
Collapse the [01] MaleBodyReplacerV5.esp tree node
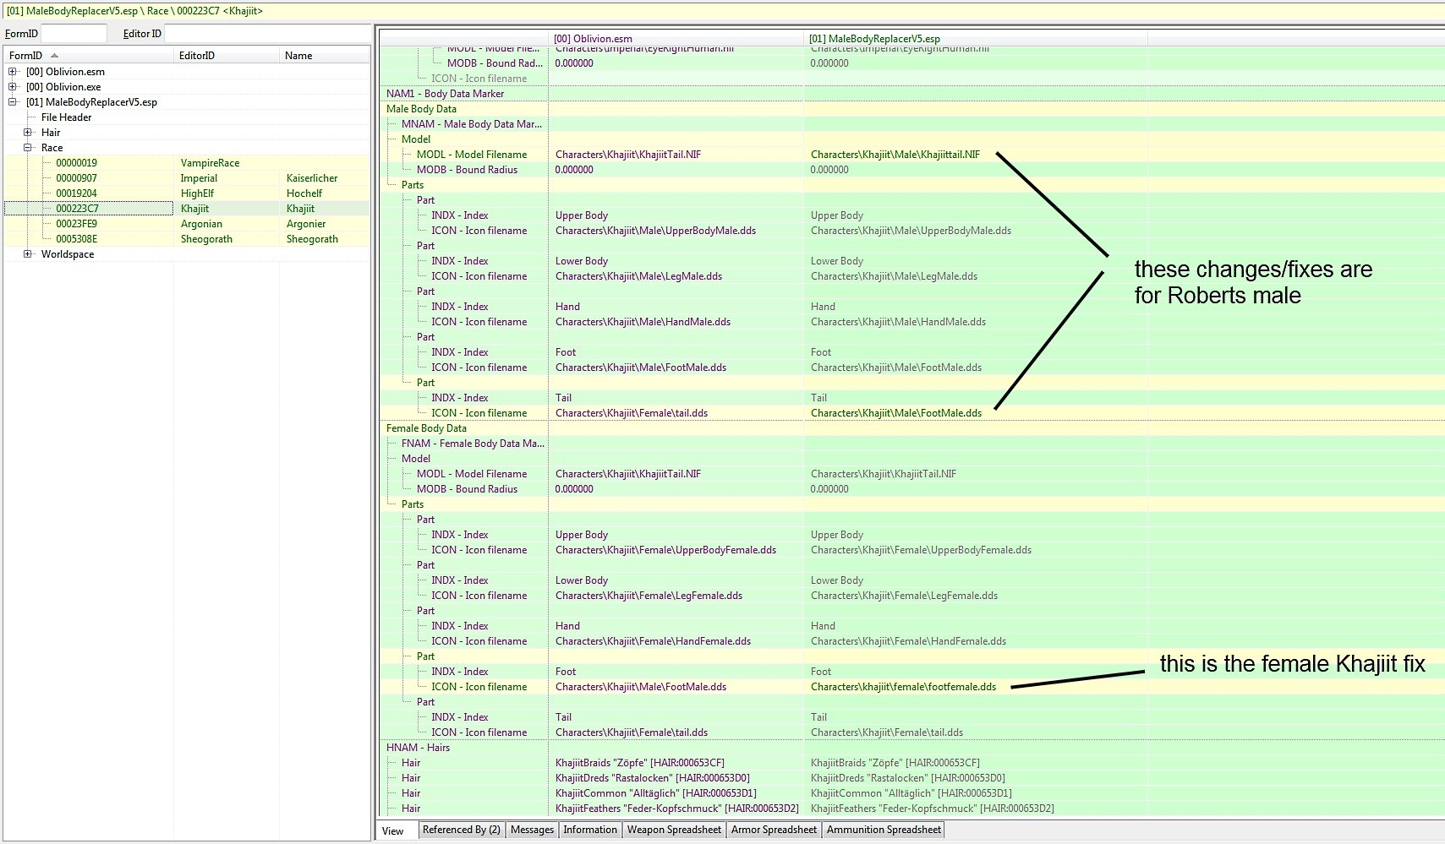coord(13,102)
